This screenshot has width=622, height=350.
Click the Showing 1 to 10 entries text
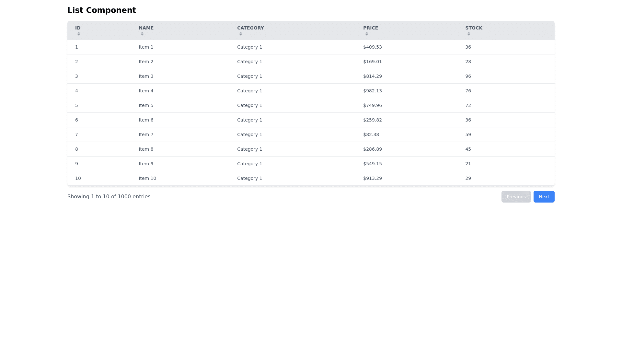click(x=109, y=197)
